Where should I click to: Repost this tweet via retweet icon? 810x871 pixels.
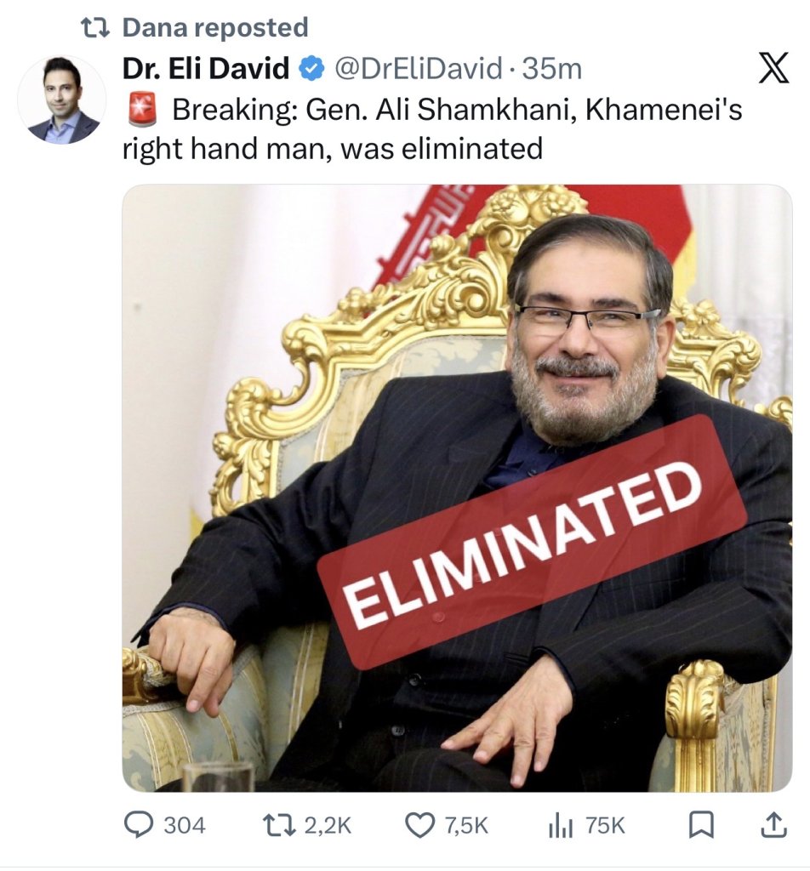click(280, 825)
